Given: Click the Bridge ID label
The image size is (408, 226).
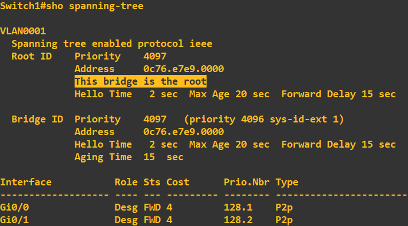Looking at the screenshot, I should tap(37, 120).
